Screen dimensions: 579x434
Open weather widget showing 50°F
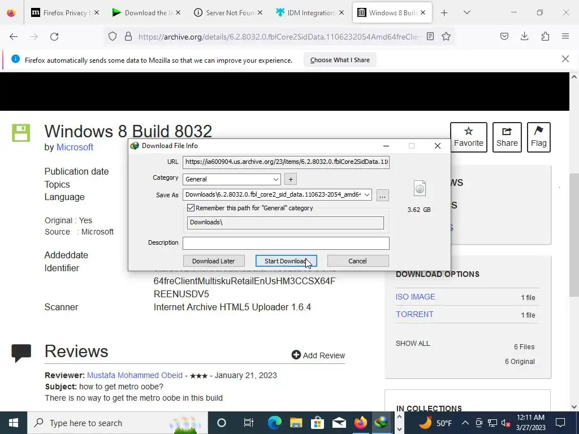pos(435,423)
